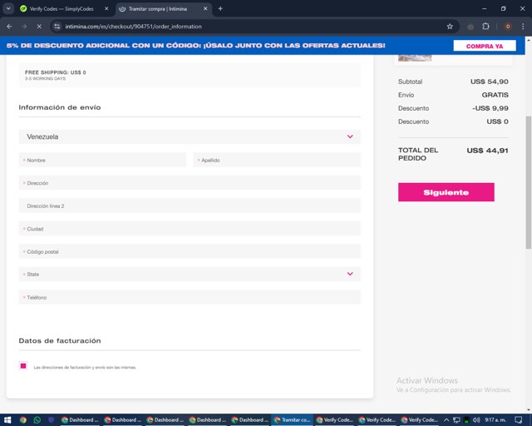Click the Subtotal US$ 54,90 amount
Image resolution: width=532 pixels, height=426 pixels.
(x=490, y=82)
